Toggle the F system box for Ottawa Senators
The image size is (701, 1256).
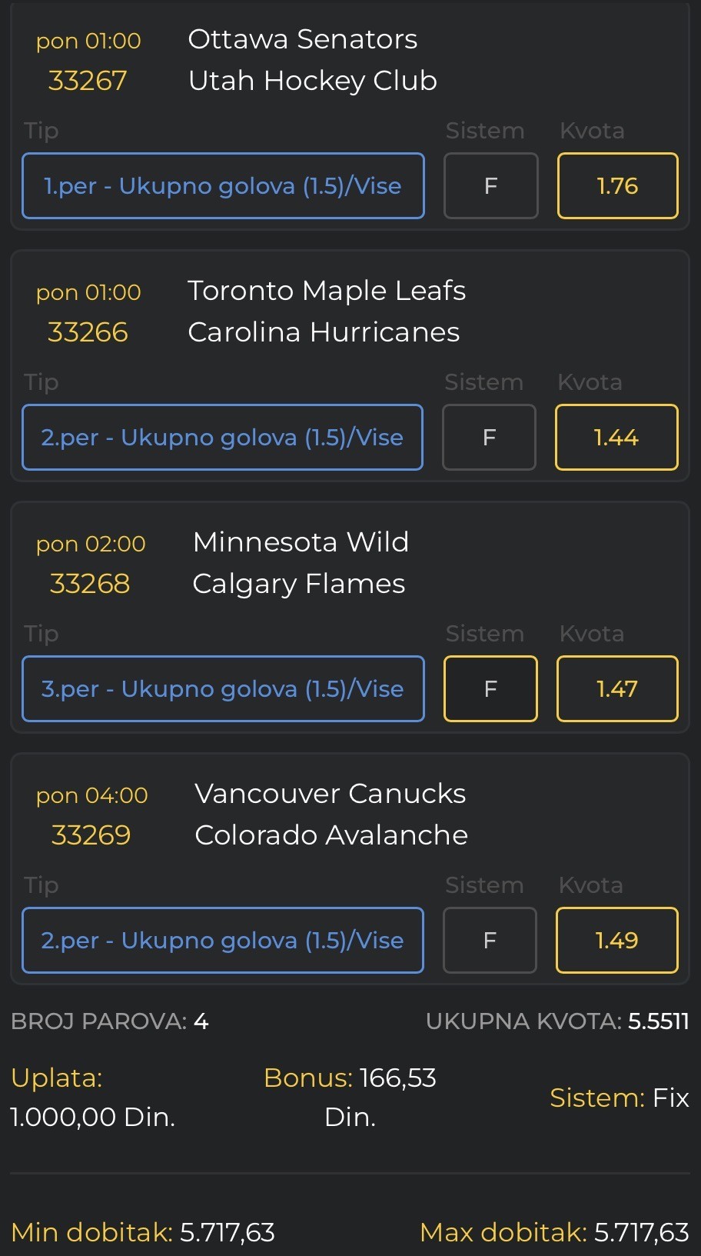coord(490,186)
